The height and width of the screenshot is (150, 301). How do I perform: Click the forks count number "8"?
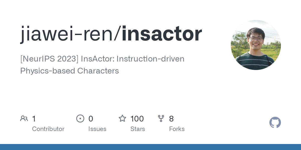[171, 119]
